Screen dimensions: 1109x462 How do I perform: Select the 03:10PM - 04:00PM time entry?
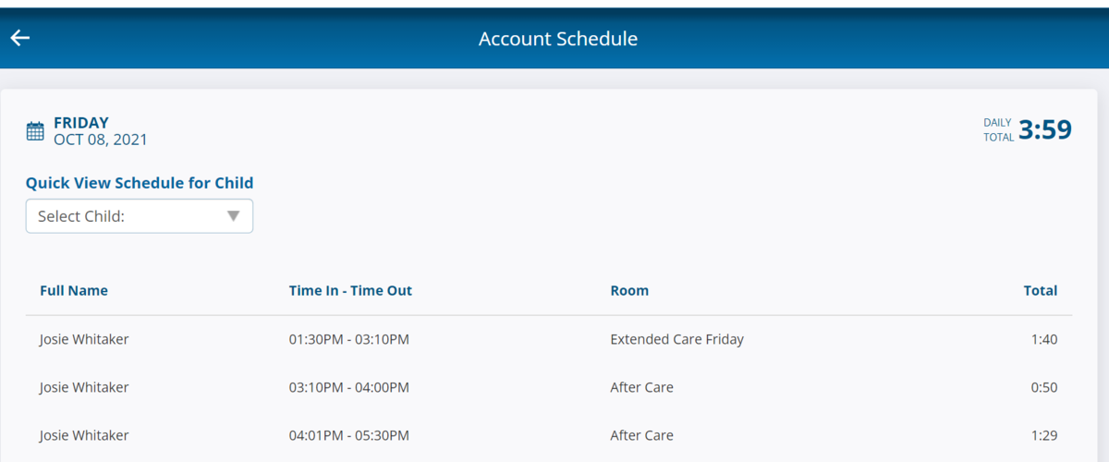coord(348,387)
